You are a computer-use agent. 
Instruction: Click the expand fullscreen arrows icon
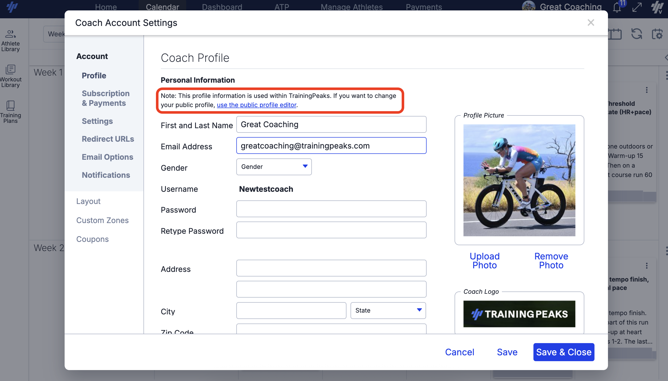coord(637,7)
